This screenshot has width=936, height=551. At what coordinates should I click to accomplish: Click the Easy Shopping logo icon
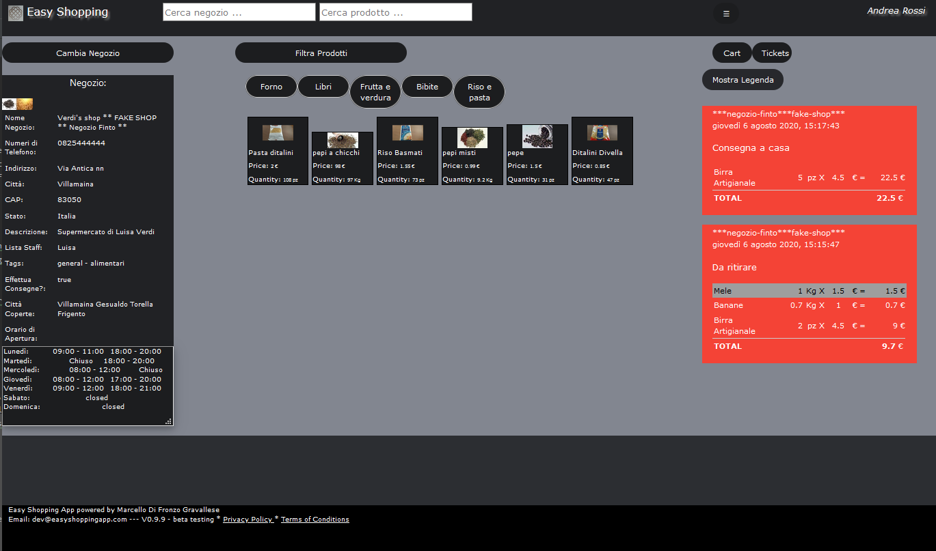coord(15,12)
